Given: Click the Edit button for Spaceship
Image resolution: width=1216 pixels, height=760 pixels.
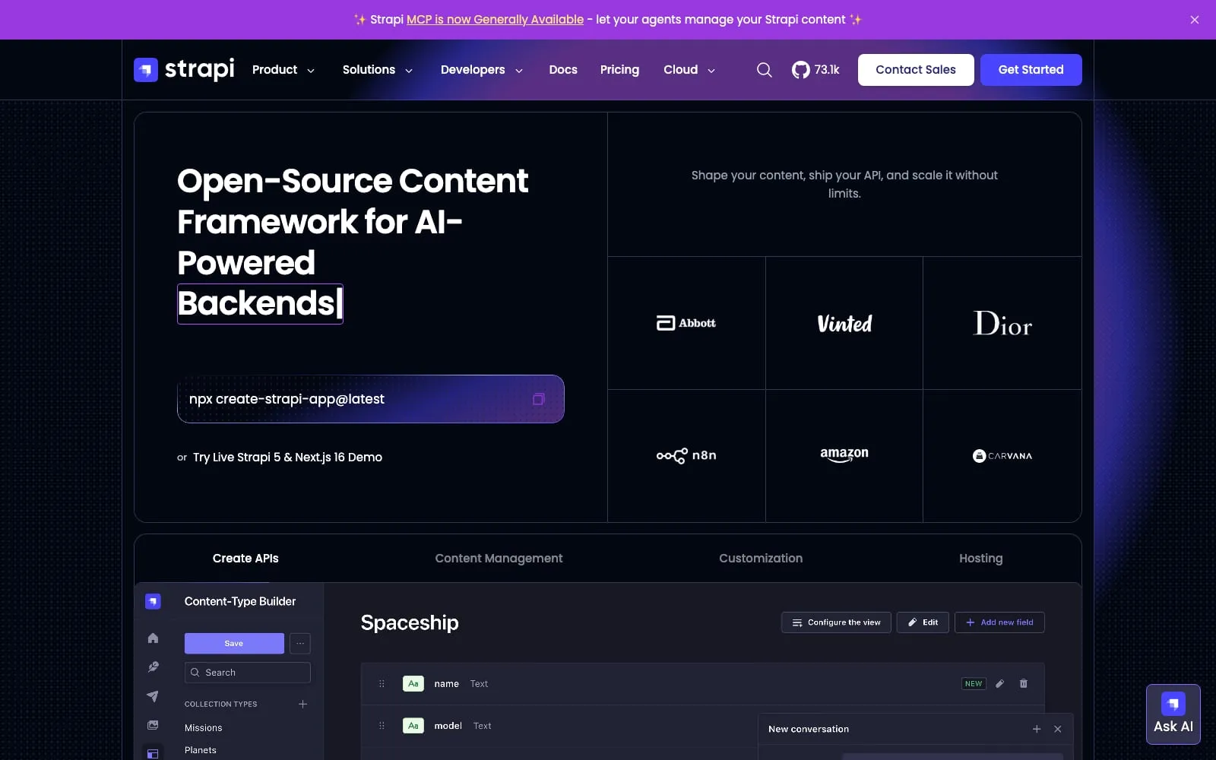Looking at the screenshot, I should (x=923, y=622).
